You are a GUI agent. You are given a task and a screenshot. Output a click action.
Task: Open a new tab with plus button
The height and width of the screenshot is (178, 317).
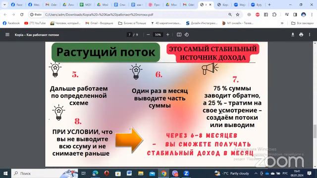click(x=269, y=4)
